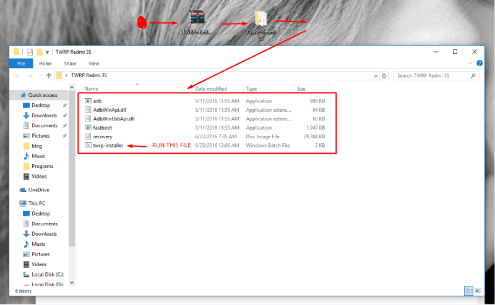Open Music under Quick access
Image resolution: width=495 pixels, height=305 pixels.
38,156
